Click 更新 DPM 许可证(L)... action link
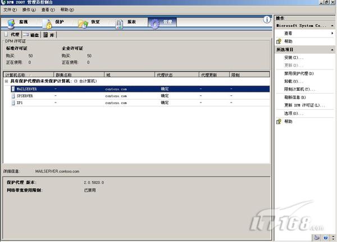The width and height of the screenshot is (337, 242). point(304,105)
